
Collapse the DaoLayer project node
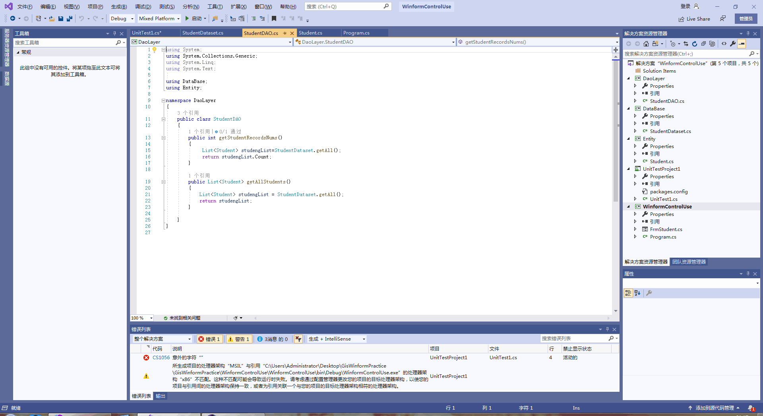pyautogui.click(x=628, y=79)
